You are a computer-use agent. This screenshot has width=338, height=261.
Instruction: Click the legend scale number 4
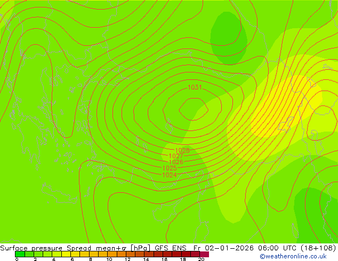click(54, 259)
